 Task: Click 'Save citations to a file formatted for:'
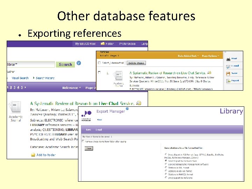pyautogui.click(x=183, y=148)
